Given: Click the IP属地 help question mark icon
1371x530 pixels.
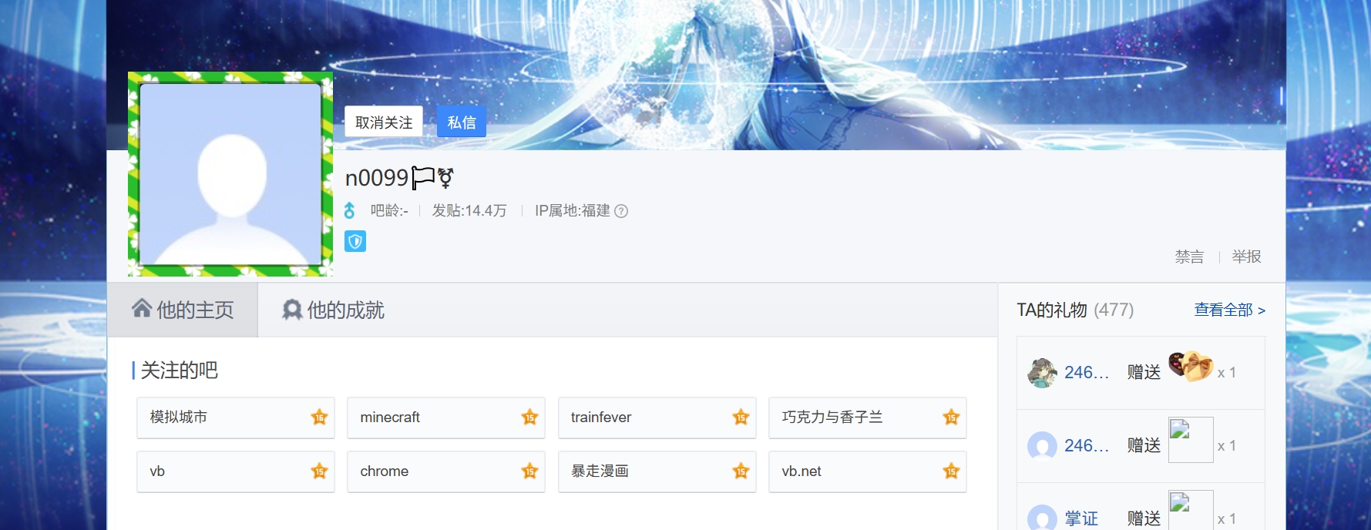Looking at the screenshot, I should coord(621,211).
